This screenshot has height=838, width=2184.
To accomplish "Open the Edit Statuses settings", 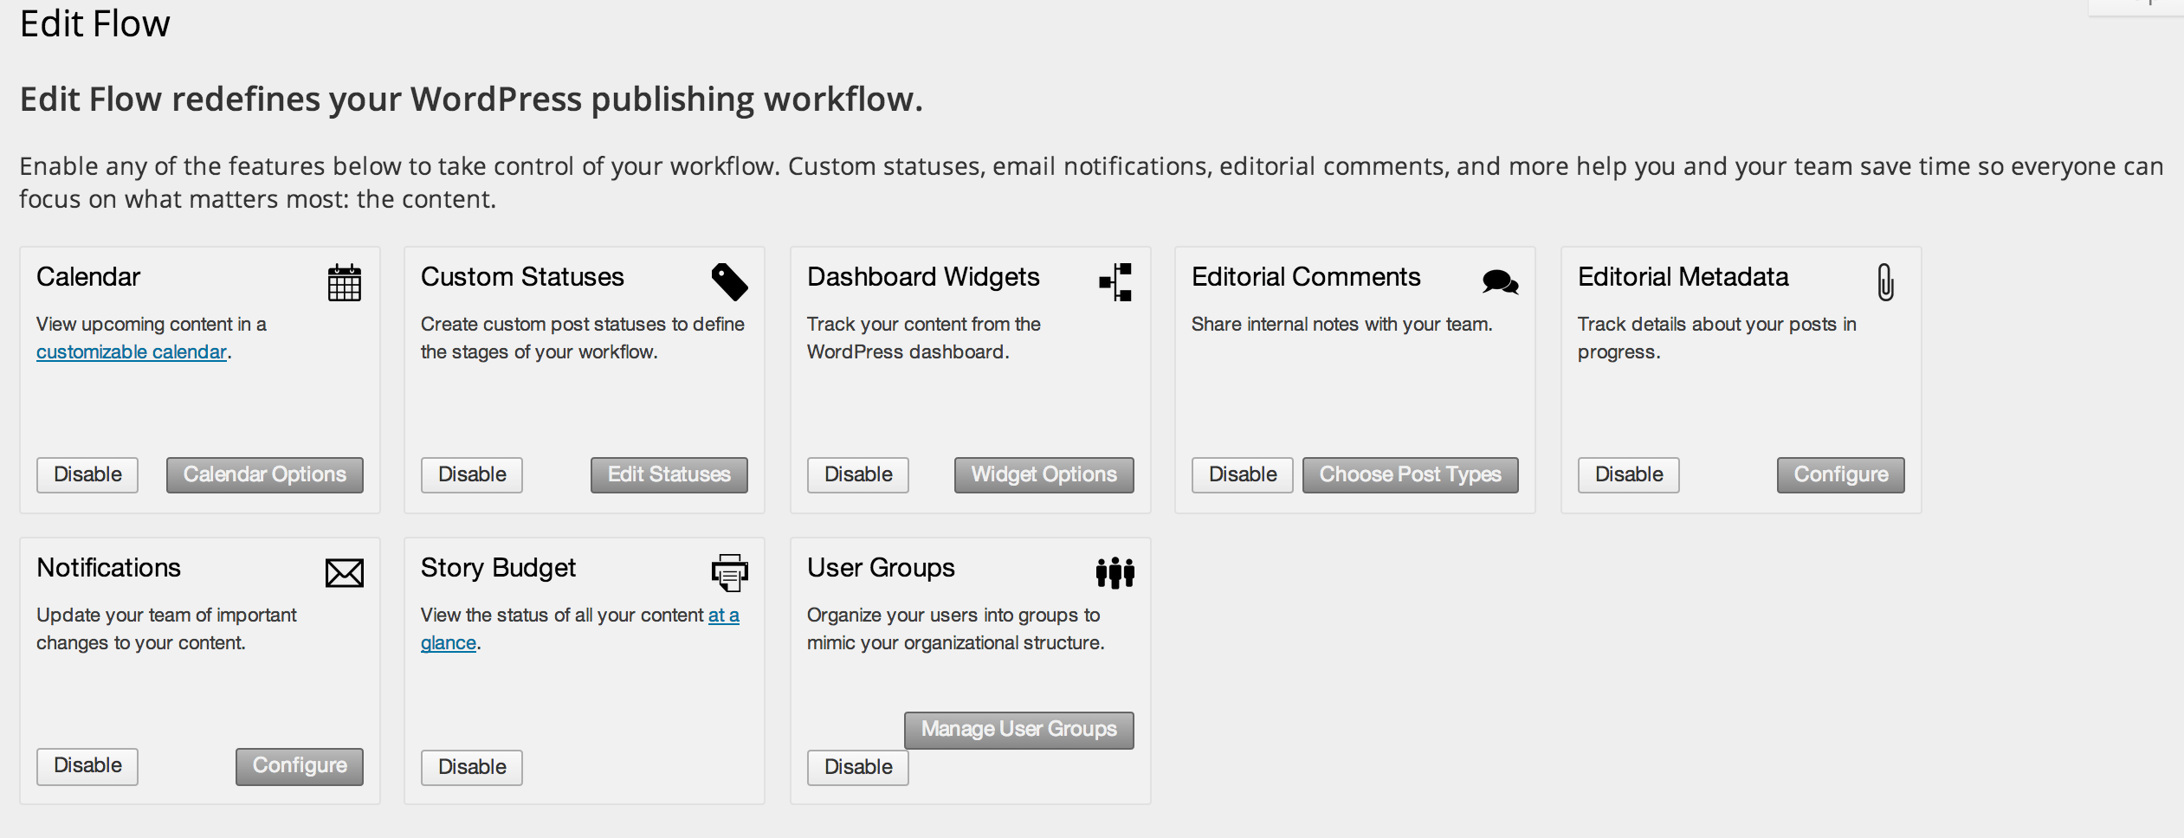I will [669, 474].
